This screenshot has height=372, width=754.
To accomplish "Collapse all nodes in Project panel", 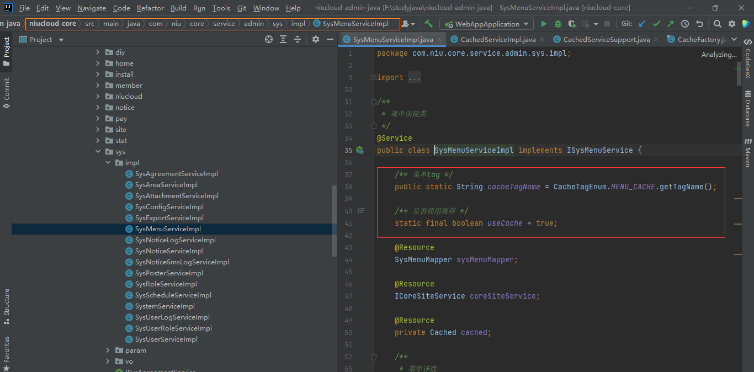I will point(298,39).
